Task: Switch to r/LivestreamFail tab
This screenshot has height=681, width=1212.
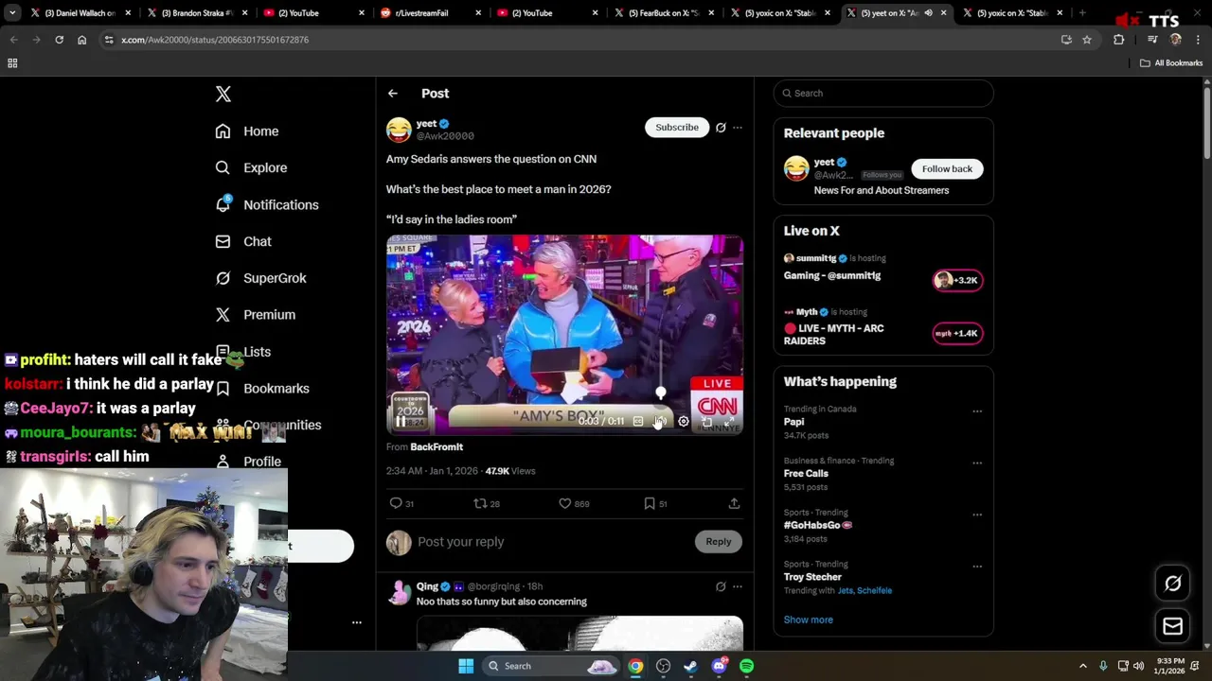Action: pyautogui.click(x=429, y=13)
